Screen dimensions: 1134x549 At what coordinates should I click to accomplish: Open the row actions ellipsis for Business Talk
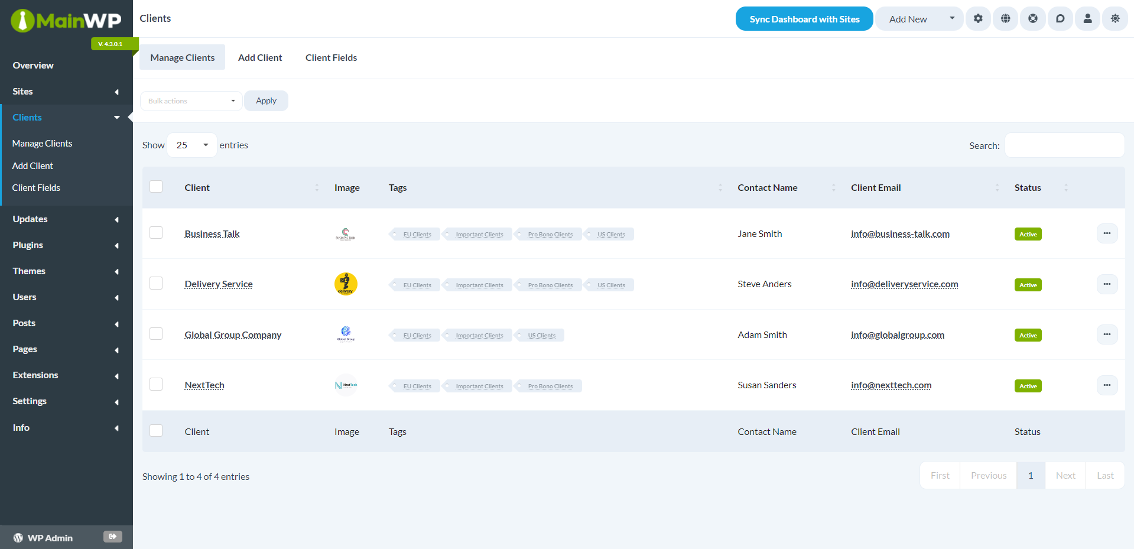coord(1107,233)
